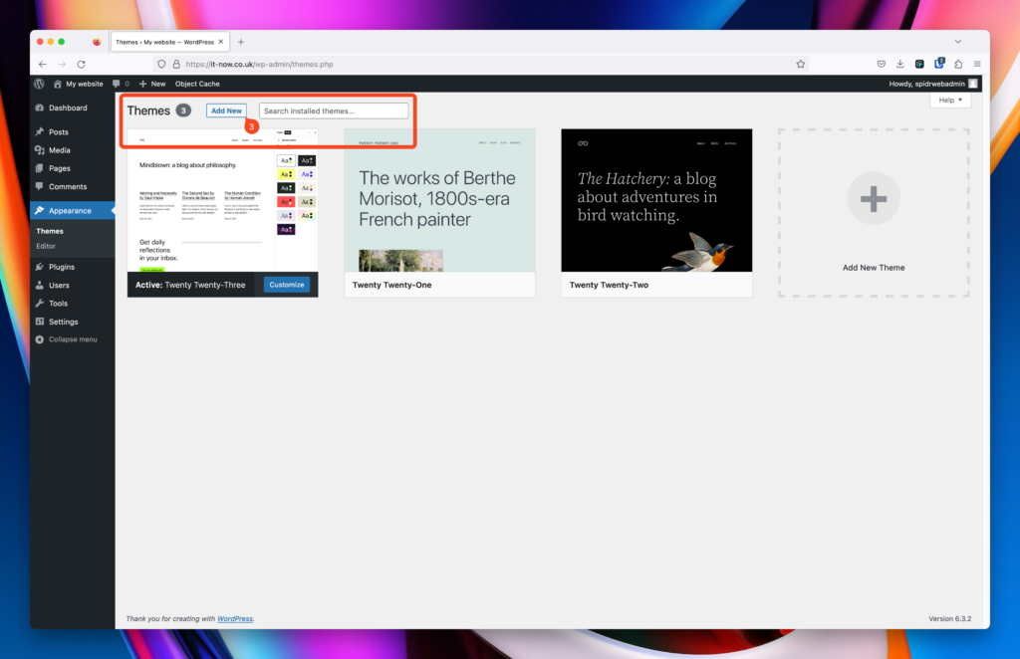Click the Version 6.3.2 footer text

click(x=949, y=619)
